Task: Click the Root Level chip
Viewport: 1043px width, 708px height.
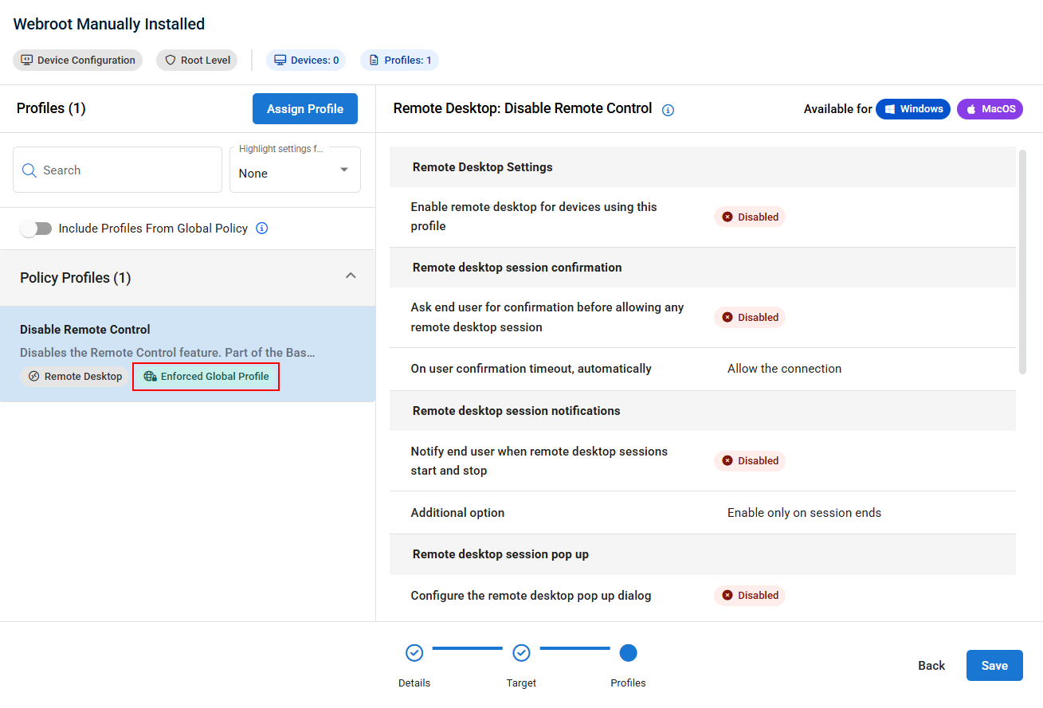Action: tap(197, 61)
